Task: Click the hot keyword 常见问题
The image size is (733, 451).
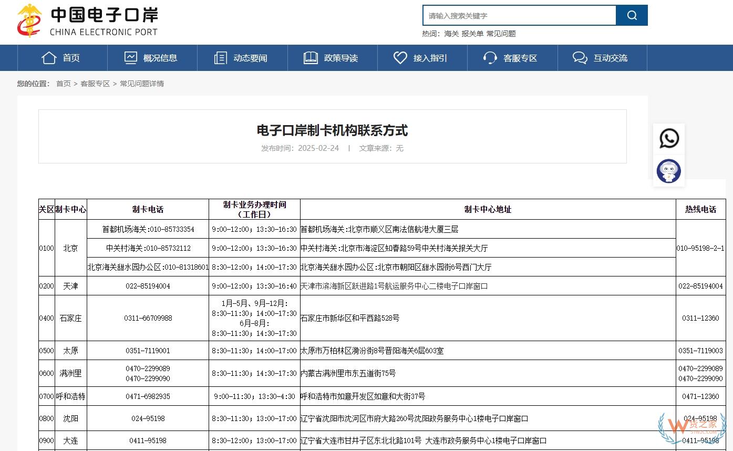Action: 501,34
